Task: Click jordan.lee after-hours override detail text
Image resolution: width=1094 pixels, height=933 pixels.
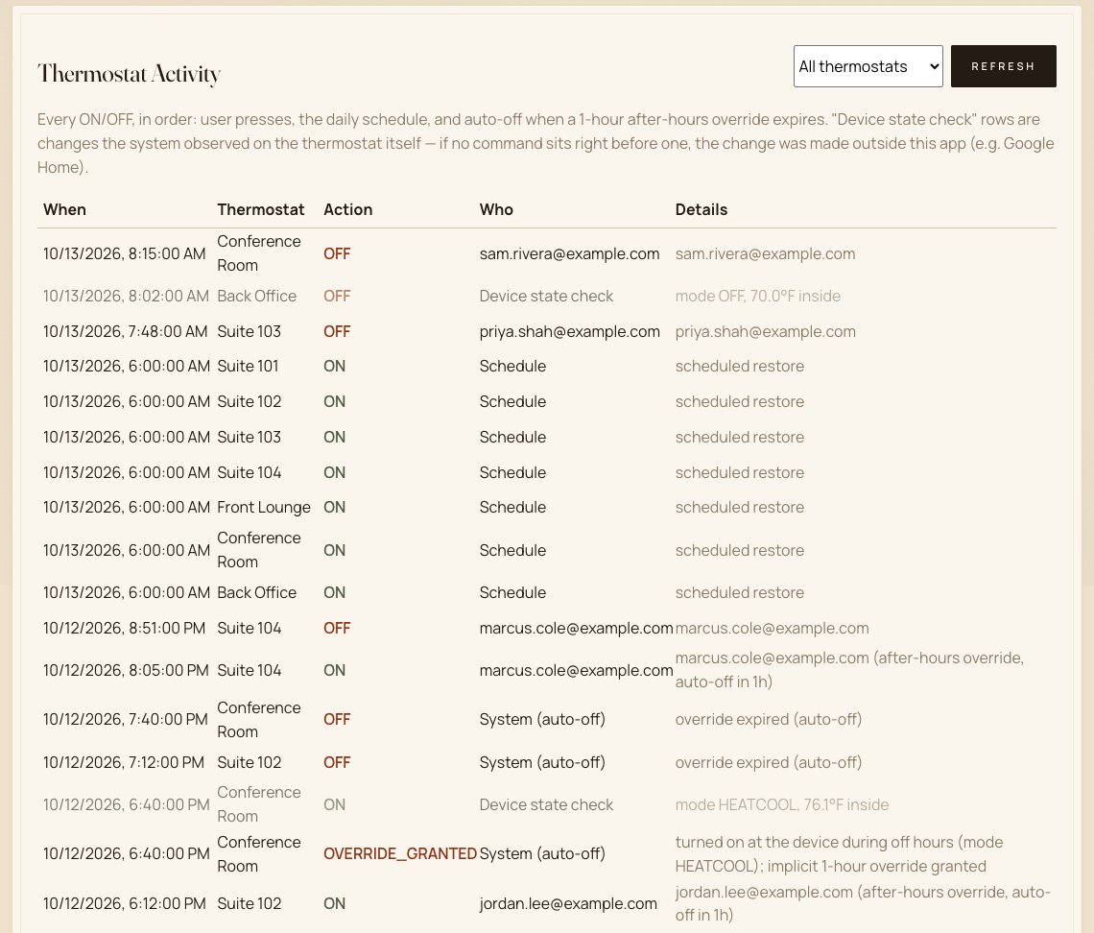Action: [x=863, y=903]
